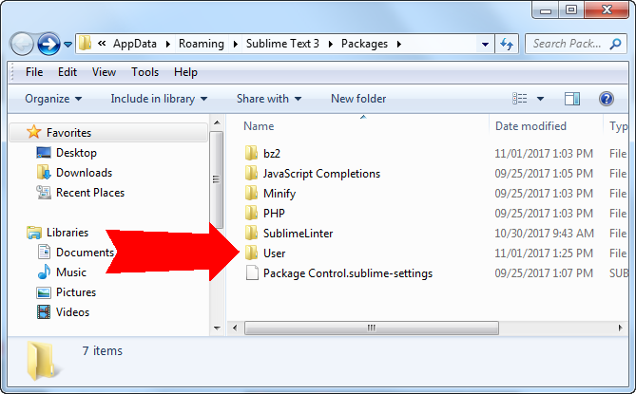Open the view options dropdown arrow

(x=541, y=99)
